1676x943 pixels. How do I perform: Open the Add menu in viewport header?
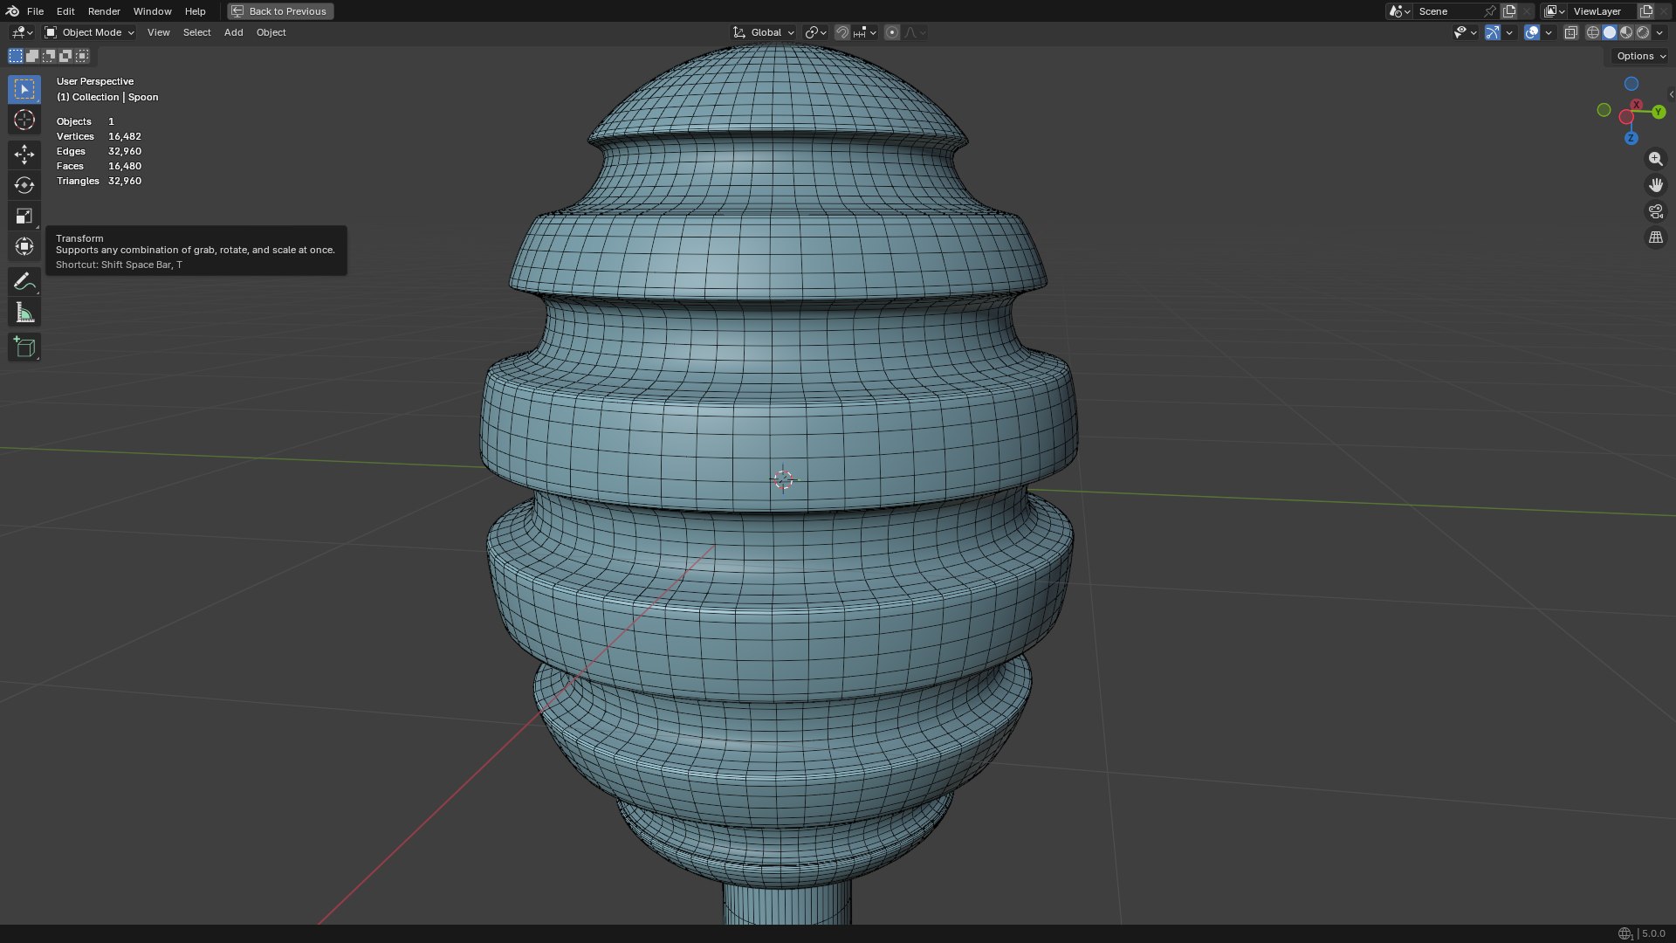233,32
